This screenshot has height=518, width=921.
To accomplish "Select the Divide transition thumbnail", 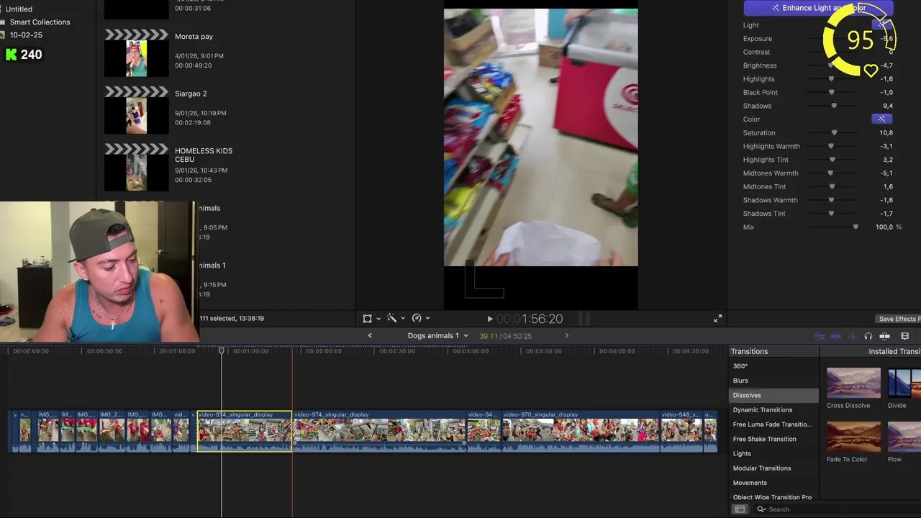I will tap(904, 383).
